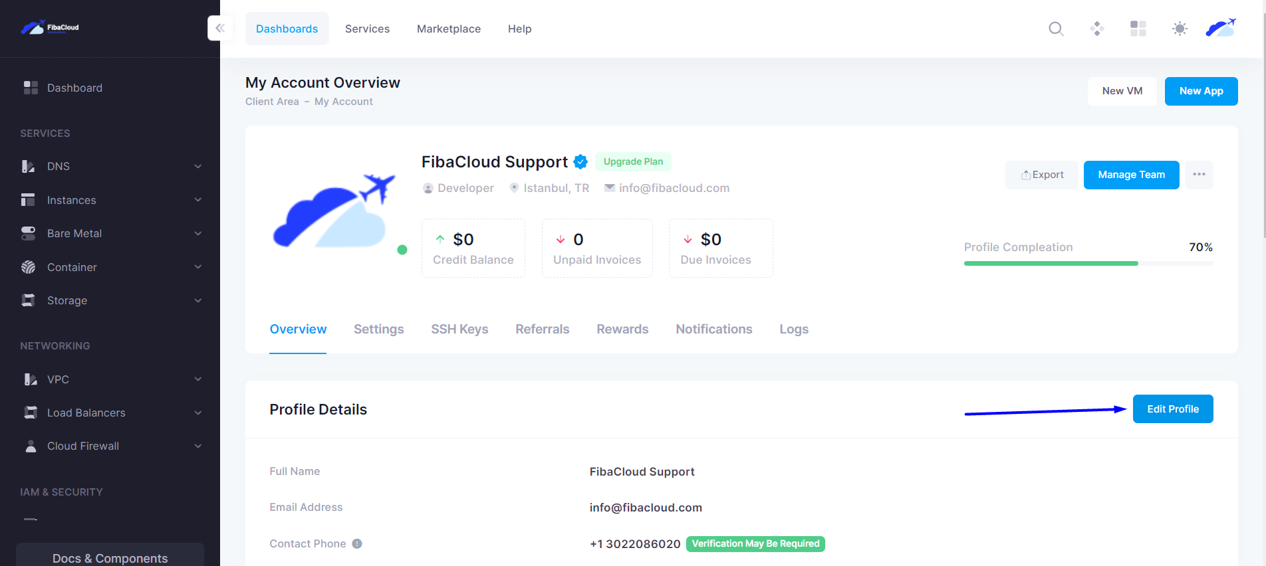Click the Upgrade Plan badge
The height and width of the screenshot is (566, 1266).
633,161
